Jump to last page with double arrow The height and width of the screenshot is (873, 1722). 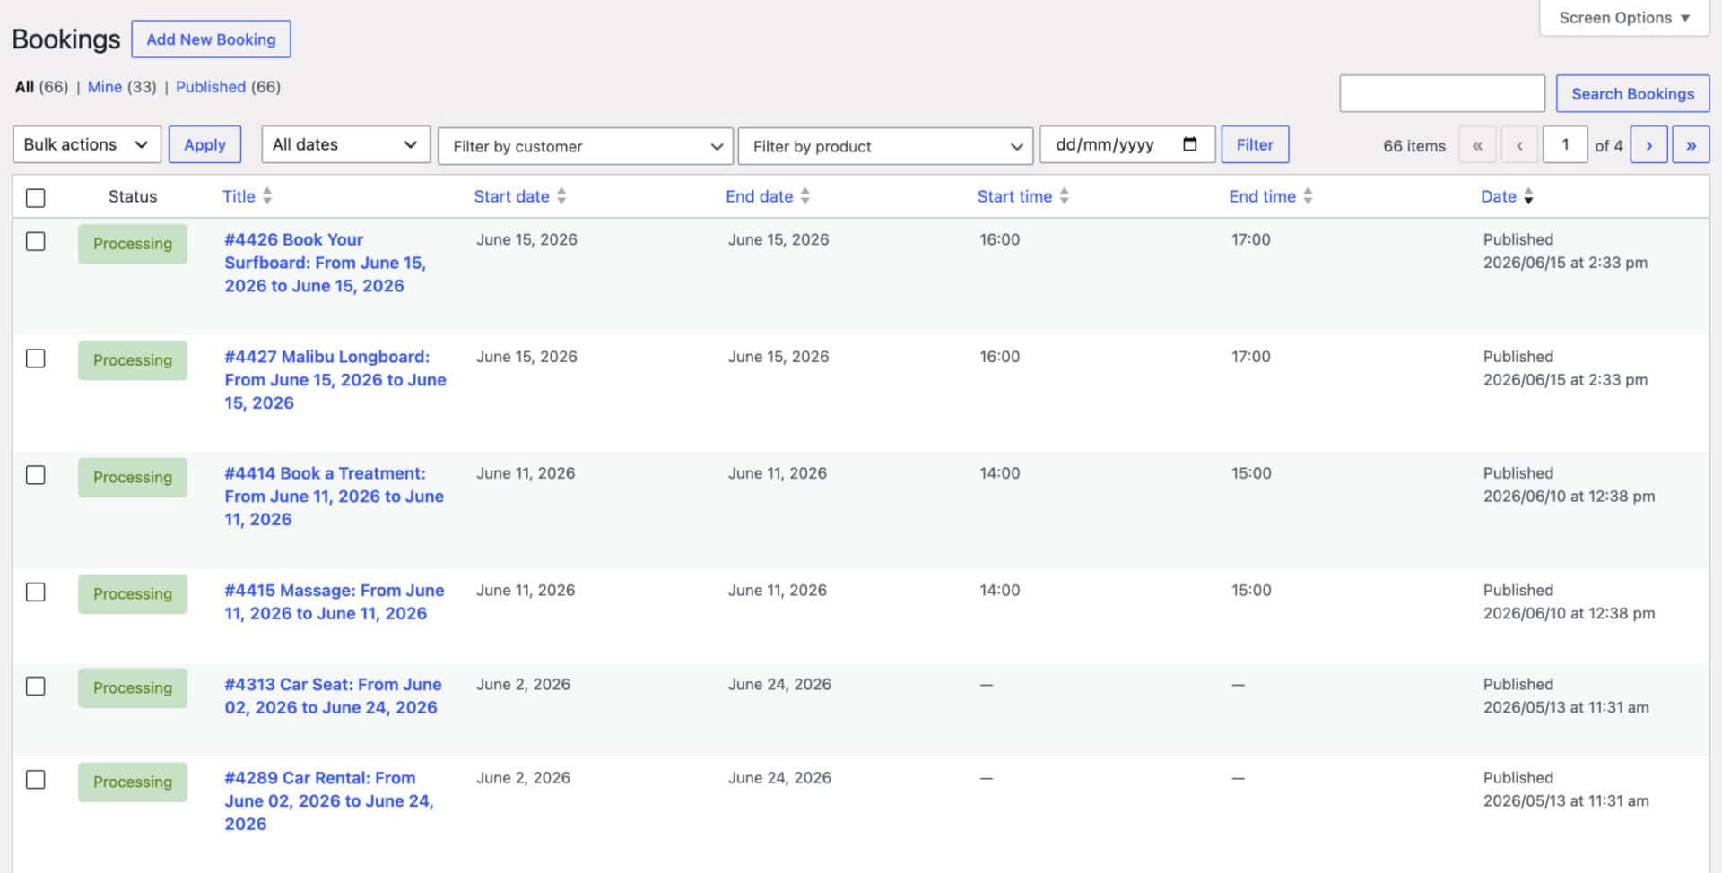(x=1691, y=145)
